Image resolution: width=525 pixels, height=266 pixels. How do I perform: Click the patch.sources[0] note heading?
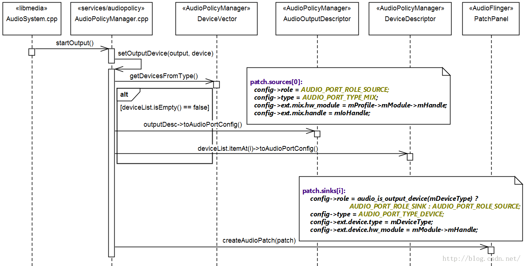[x=276, y=82]
